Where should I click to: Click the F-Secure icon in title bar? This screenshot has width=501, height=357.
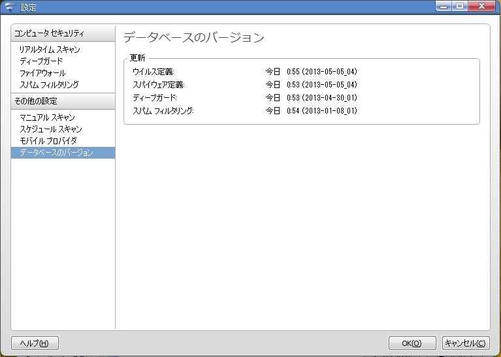[10, 7]
